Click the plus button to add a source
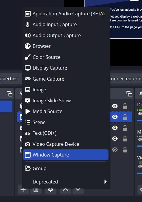Image resolution: width=142 pixels, height=202 pixels. [23, 190]
